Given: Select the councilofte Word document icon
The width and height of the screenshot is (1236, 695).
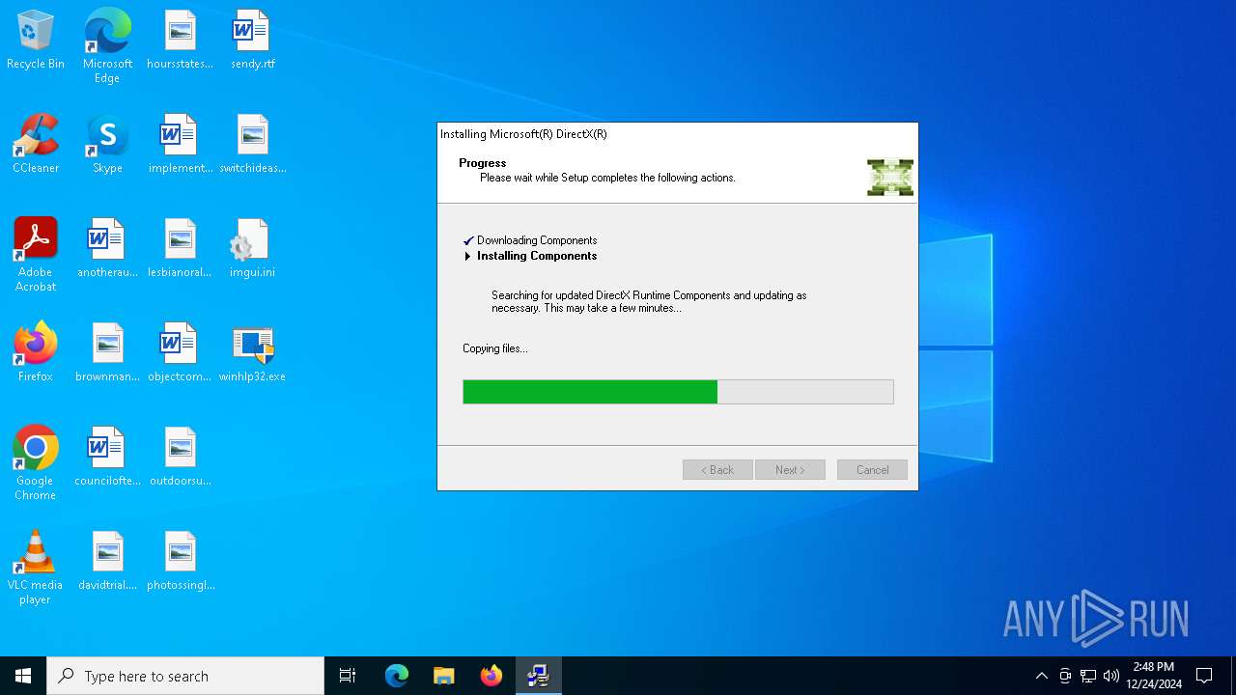Looking at the screenshot, I should point(107,458).
